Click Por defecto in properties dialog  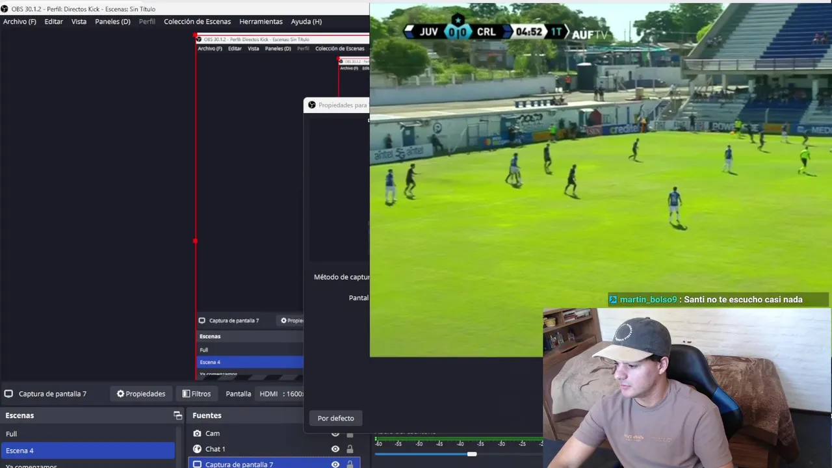coord(335,418)
